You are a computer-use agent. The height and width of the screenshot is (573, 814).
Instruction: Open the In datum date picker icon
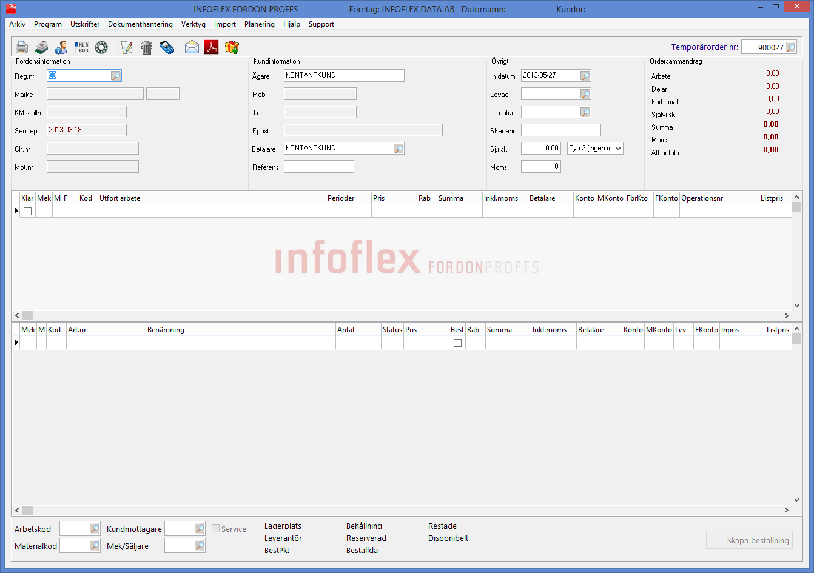[585, 76]
